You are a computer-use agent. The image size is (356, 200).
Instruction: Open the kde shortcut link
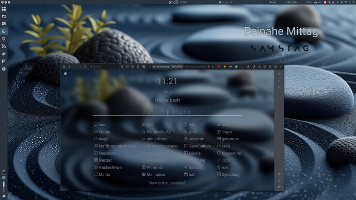[x=189, y=125]
